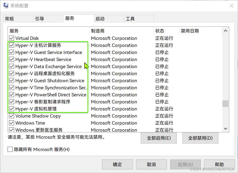
Task: Click the scrollbar down arrow
Action: pos(226,129)
